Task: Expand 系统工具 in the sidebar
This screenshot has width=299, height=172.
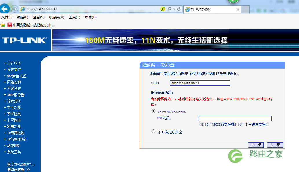Action: pos(14,152)
